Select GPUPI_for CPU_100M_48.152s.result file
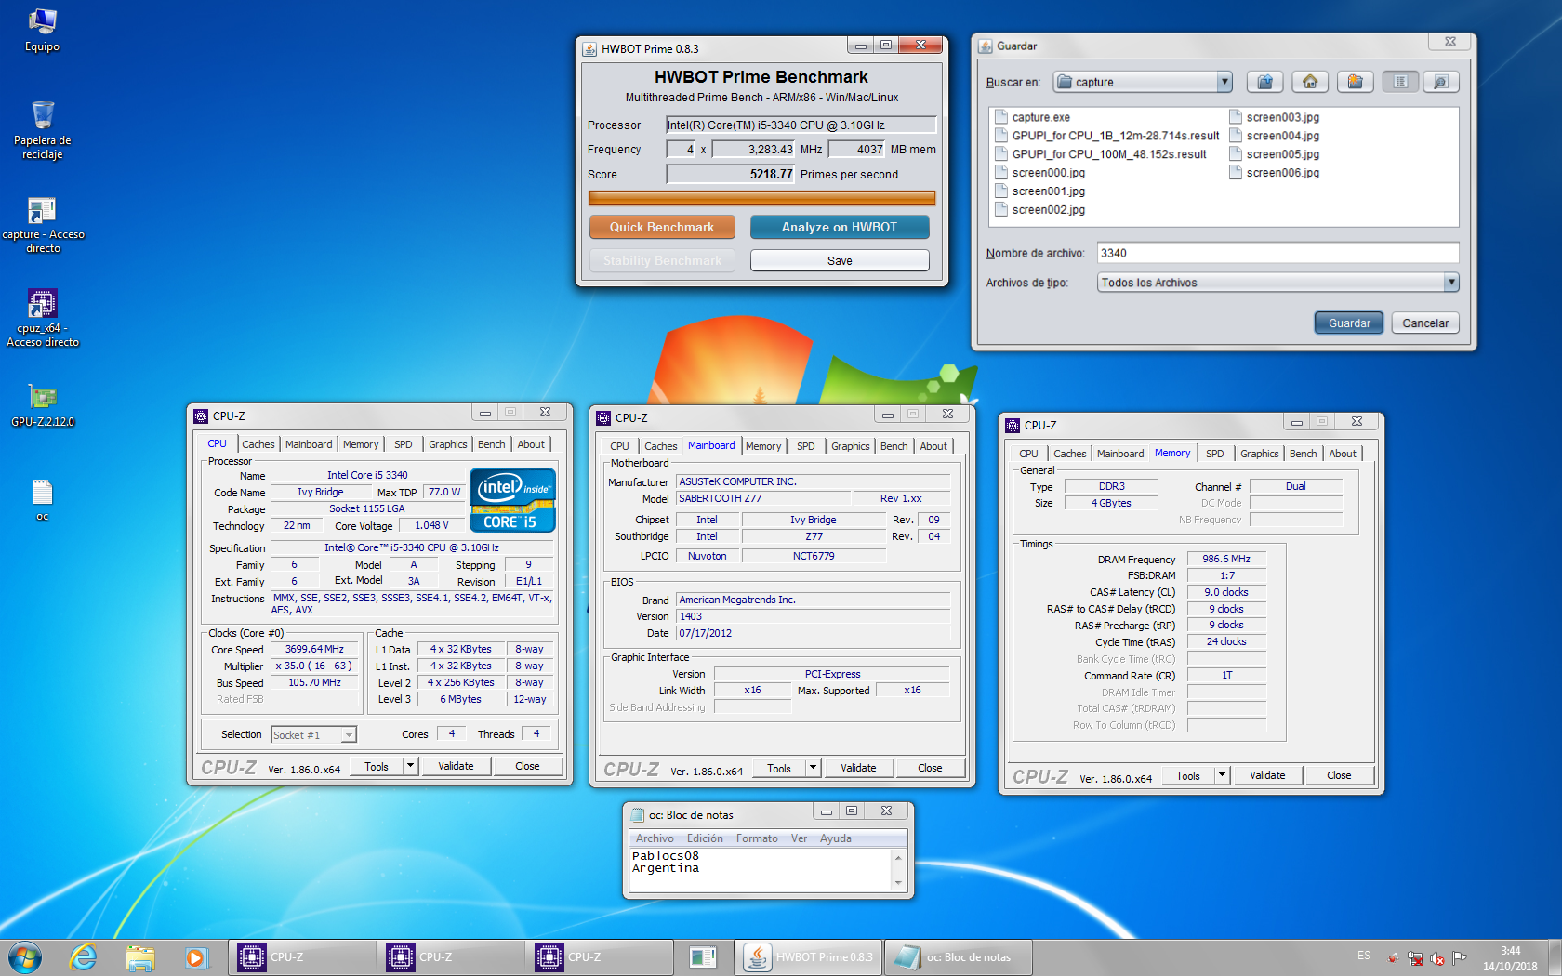Image resolution: width=1562 pixels, height=976 pixels. coord(1101,154)
